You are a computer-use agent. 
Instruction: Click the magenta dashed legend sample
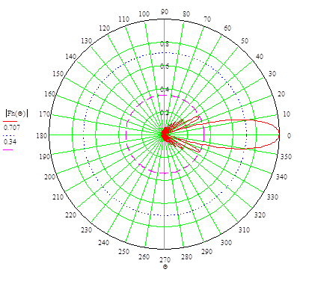pyautogui.click(x=7, y=149)
